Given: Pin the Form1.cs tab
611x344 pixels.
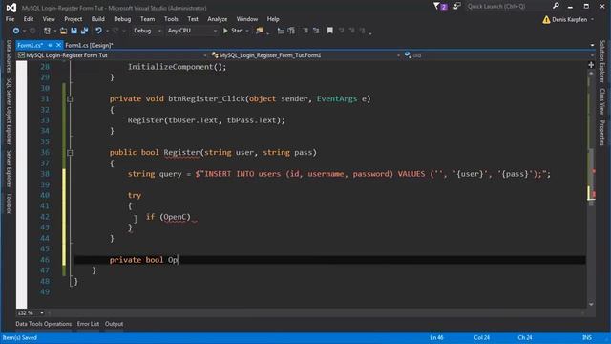Looking at the screenshot, I should tap(50, 45).
